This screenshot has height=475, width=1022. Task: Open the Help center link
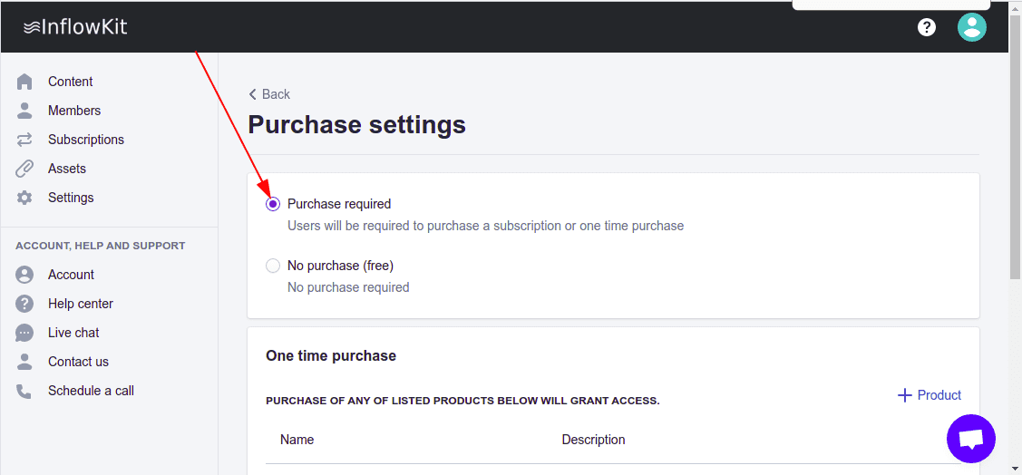[x=81, y=304]
